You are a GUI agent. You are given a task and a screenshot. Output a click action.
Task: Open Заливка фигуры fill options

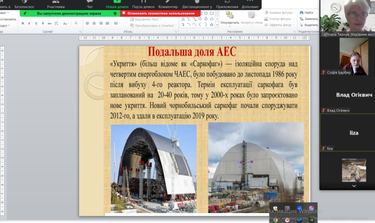[x=280, y=12]
